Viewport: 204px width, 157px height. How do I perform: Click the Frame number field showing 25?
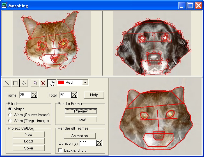click(25, 95)
